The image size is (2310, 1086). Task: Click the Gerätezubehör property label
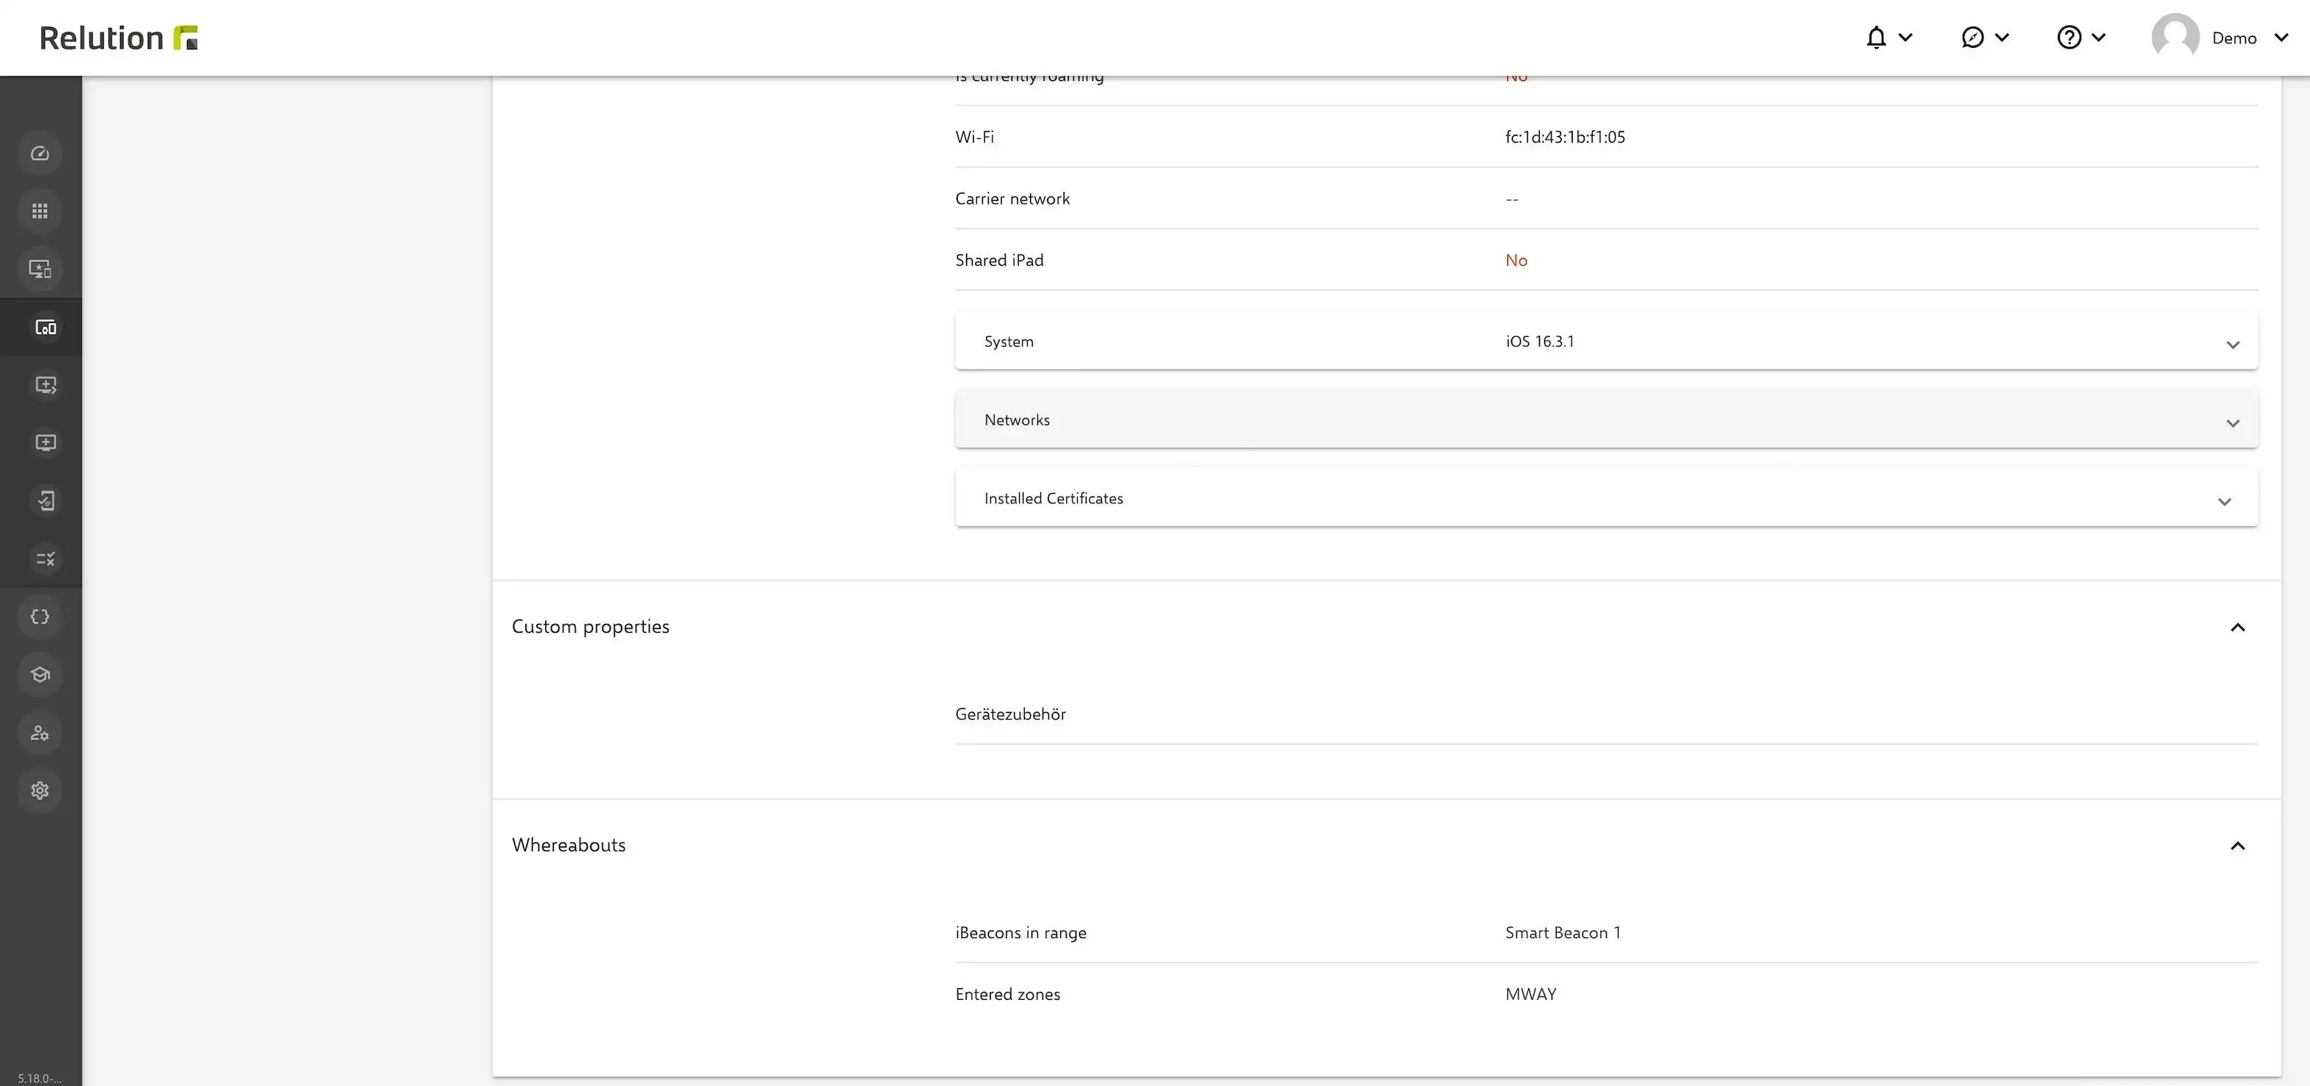click(1011, 714)
